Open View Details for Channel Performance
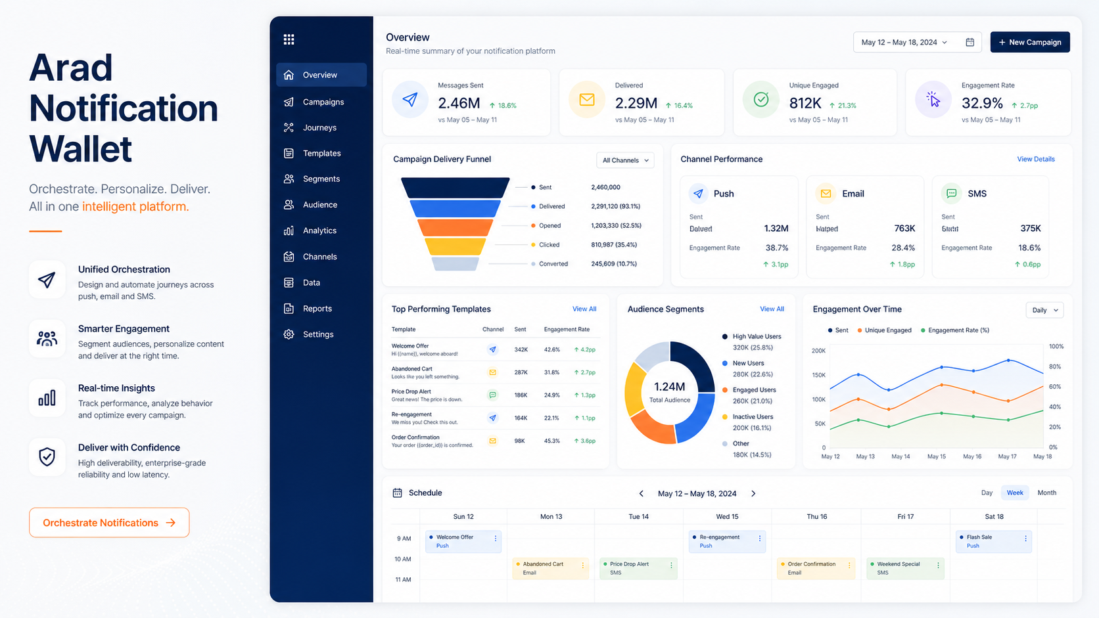Viewport: 1099px width, 618px height. pos(1035,159)
